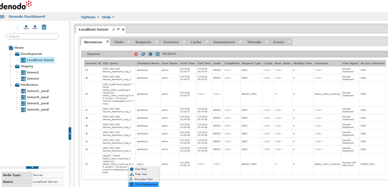Click the Name value Localhost Server field
Viewport: 388px width, 187px height.
[48, 182]
